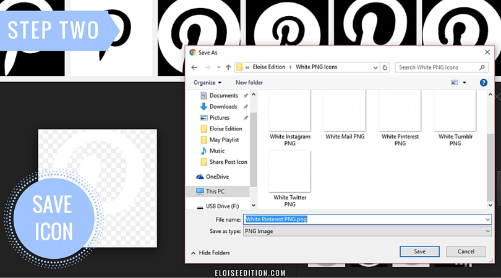Click the file list scroll up arrow
Image resolution: width=501 pixels, height=278 pixels.
pos(490,95)
